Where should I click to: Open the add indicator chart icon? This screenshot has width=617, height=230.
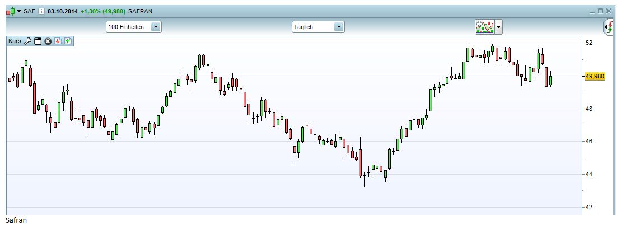pyautogui.click(x=484, y=26)
